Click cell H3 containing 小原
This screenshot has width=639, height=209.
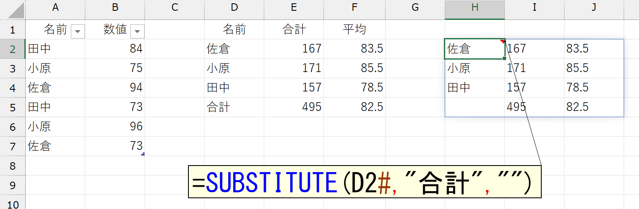[x=475, y=68]
